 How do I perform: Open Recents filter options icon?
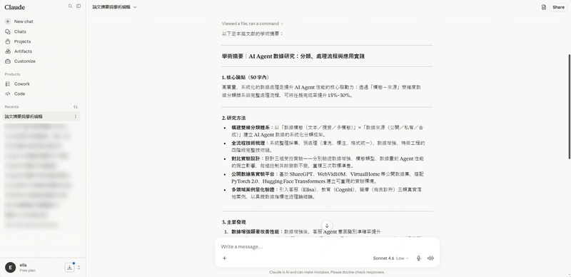pos(76,107)
